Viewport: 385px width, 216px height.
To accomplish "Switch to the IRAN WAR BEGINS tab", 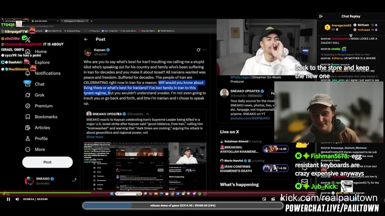I will 45,21.
